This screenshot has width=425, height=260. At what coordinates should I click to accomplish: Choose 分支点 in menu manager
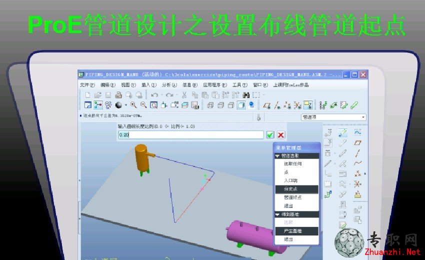click(x=297, y=189)
